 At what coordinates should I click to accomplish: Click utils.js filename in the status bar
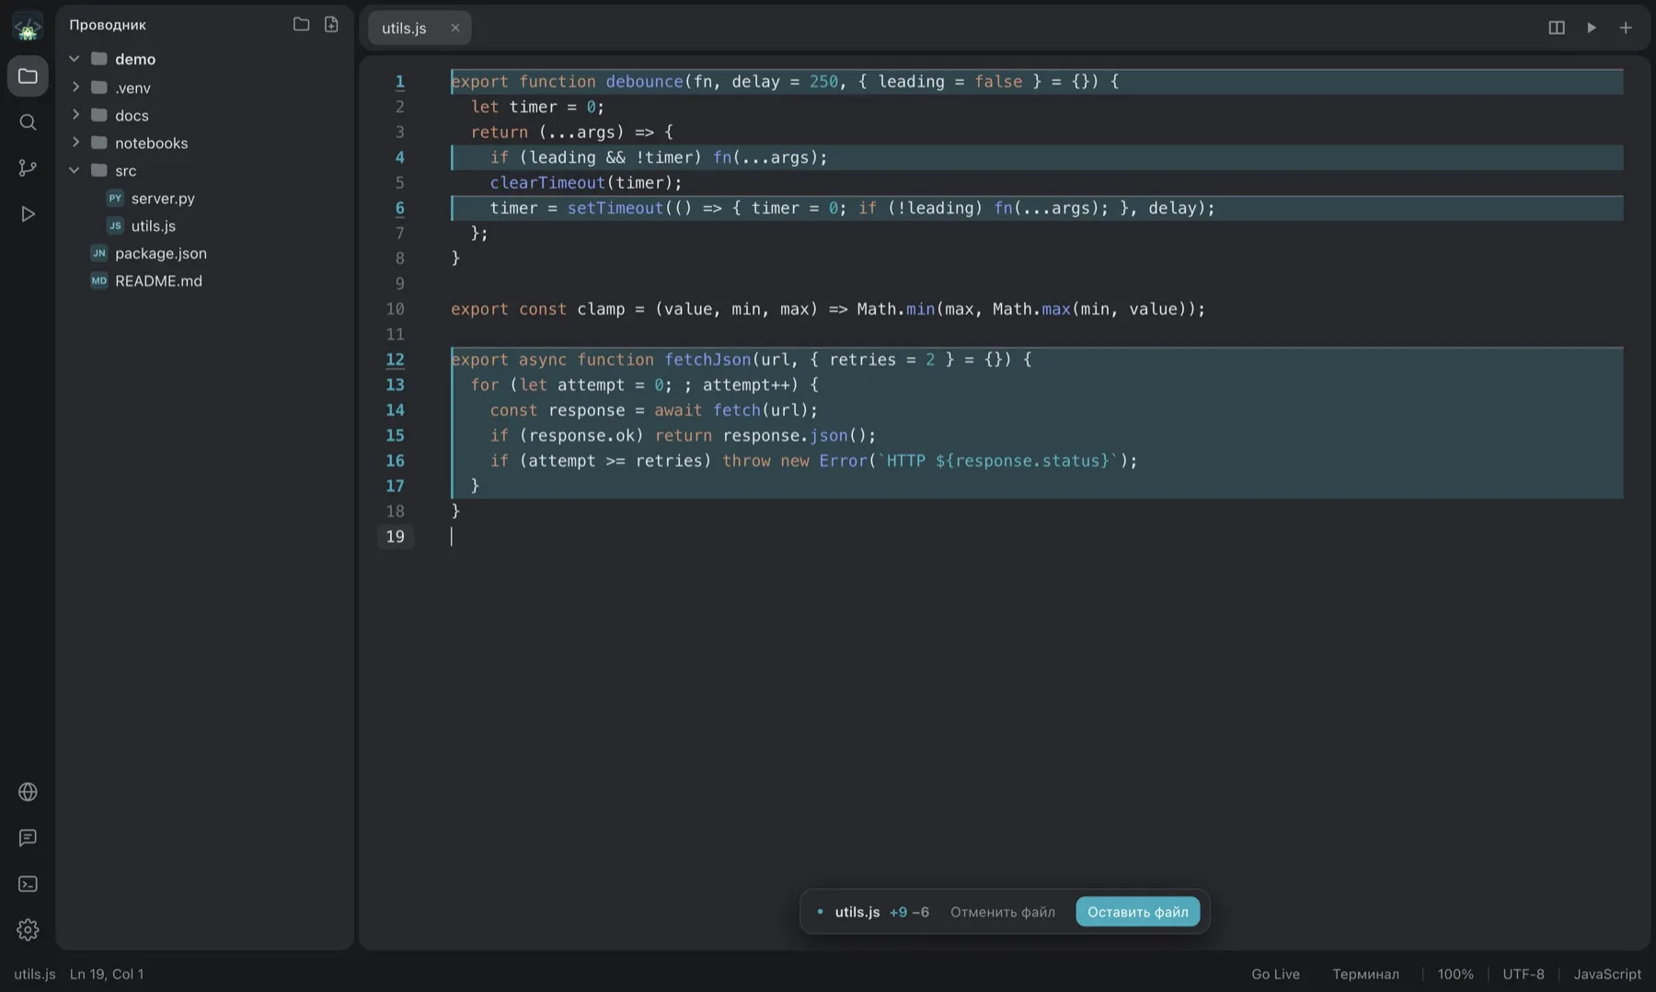click(x=35, y=974)
